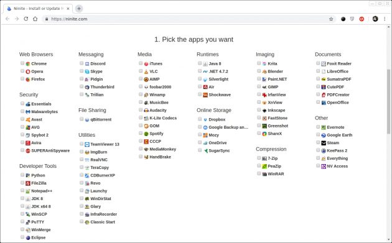Click the 7-Zip icon
392x243 pixels.
click(264, 158)
